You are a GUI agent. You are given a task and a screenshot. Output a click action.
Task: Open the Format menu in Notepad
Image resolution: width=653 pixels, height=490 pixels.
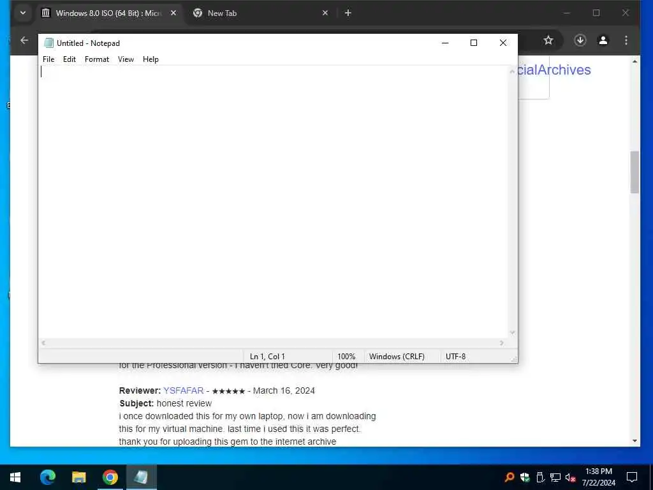(97, 59)
